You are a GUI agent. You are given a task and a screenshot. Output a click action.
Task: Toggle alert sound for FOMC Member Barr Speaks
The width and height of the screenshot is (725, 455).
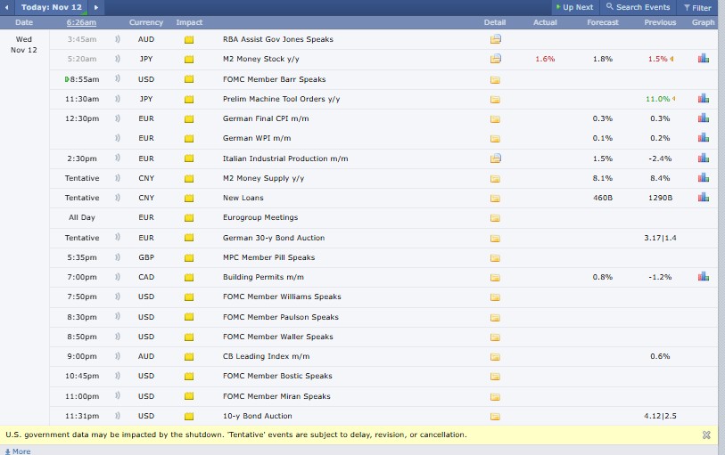tap(118, 79)
